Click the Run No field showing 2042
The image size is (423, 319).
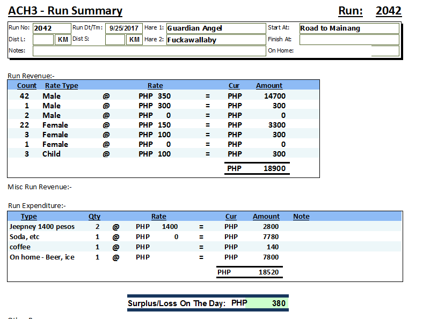click(51, 28)
